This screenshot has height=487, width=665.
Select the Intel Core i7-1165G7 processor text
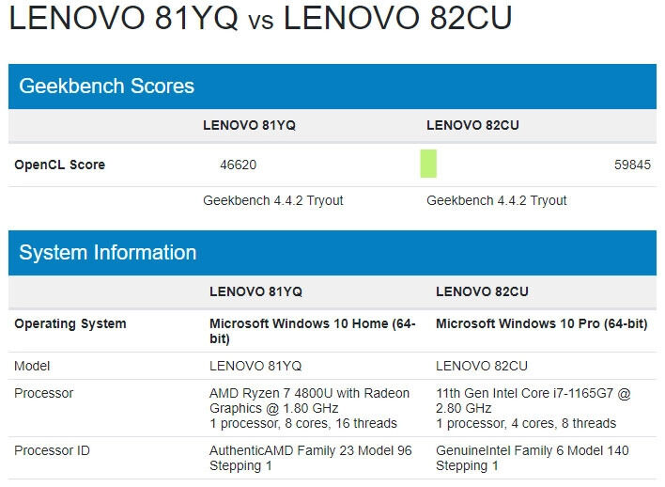[532, 401]
